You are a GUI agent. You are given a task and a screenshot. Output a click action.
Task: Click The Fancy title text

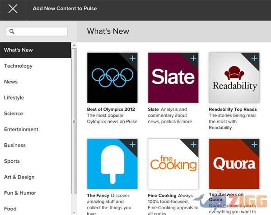[98, 195]
